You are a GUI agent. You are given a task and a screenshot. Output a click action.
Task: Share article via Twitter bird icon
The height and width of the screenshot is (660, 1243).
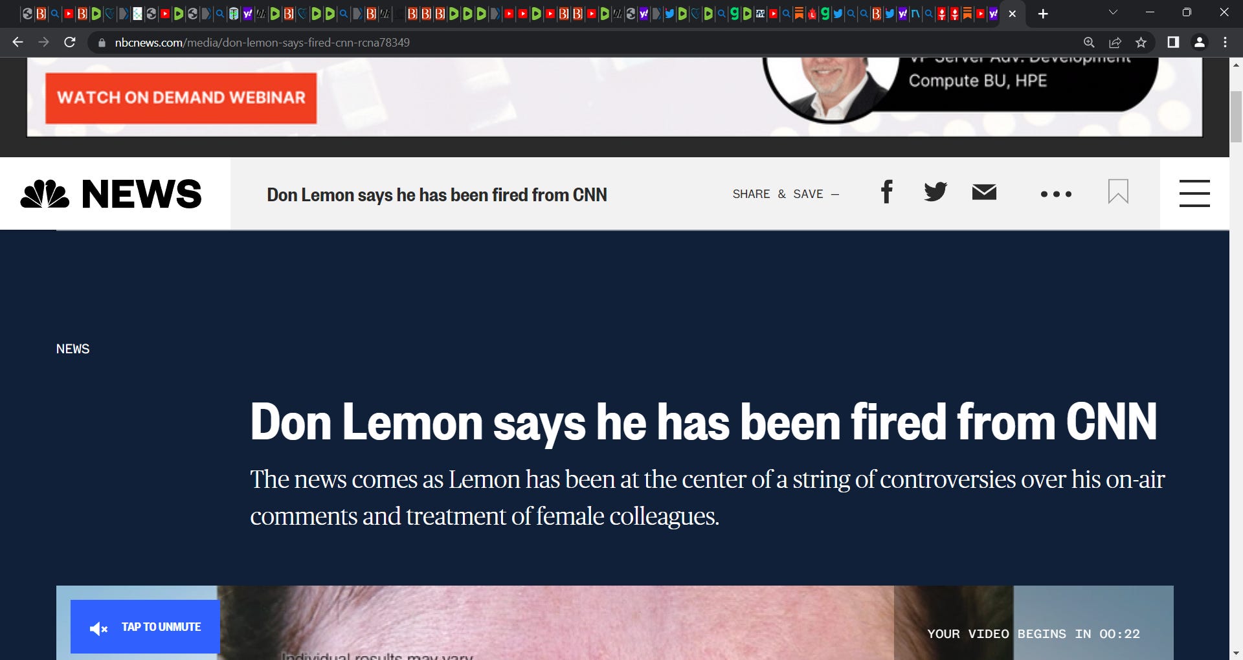pyautogui.click(x=935, y=192)
